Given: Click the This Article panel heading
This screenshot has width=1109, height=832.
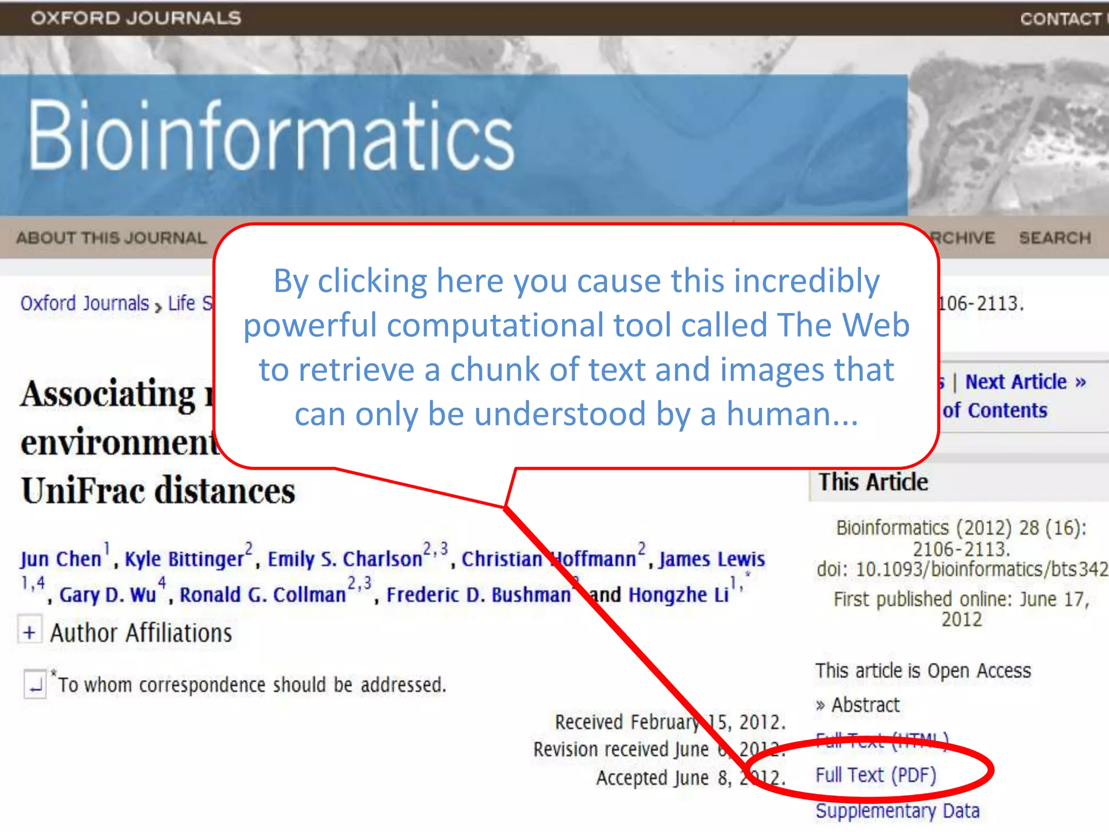Looking at the screenshot, I should pos(873,482).
